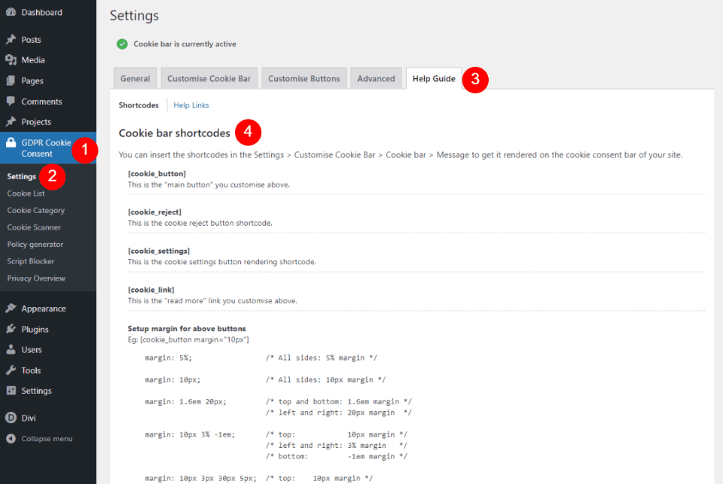The height and width of the screenshot is (484, 723).
Task: Open Script Blocker submenu page
Action: click(x=31, y=261)
